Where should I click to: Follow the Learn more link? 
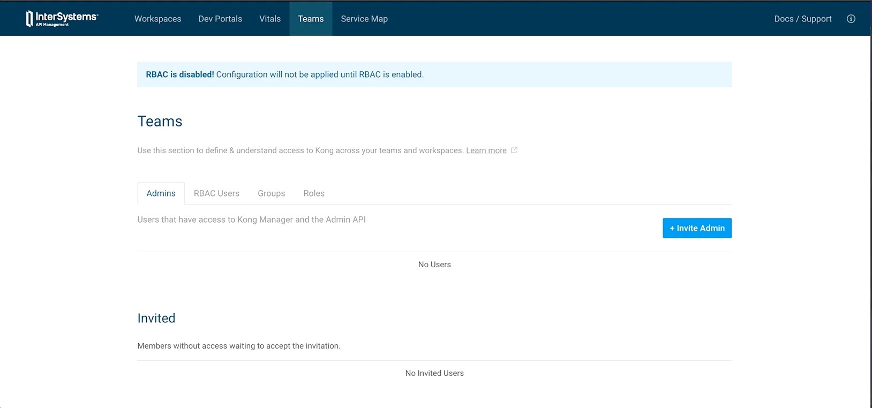pyautogui.click(x=486, y=150)
